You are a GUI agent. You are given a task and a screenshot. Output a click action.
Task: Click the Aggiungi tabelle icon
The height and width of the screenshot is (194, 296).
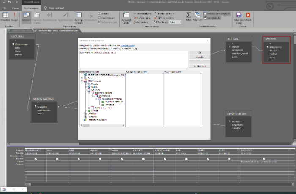(126, 18)
